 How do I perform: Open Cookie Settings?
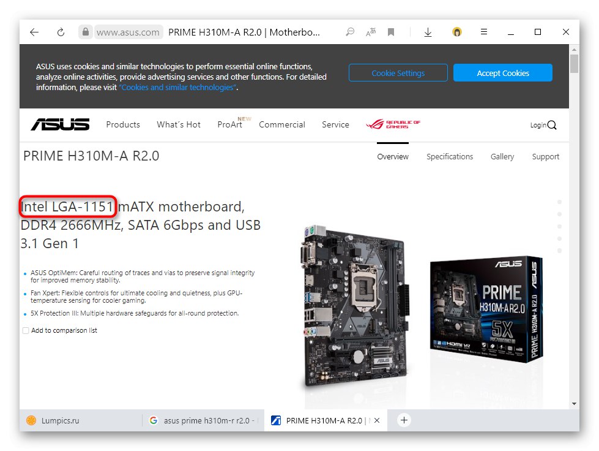pyautogui.click(x=398, y=73)
